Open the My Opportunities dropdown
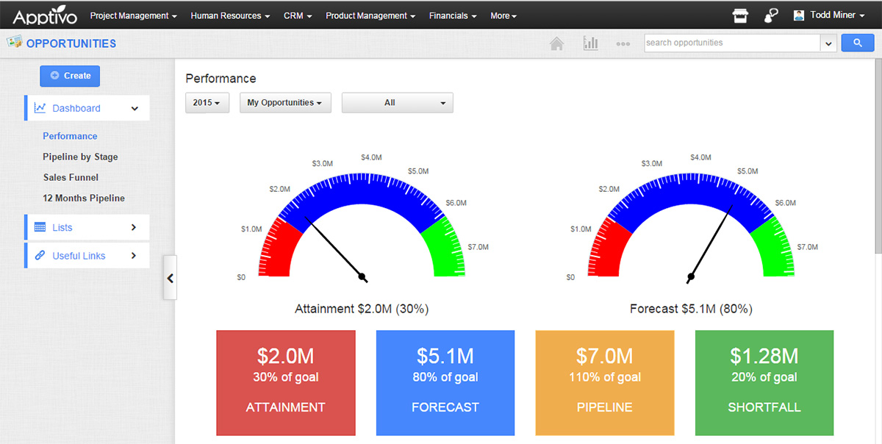Image resolution: width=882 pixels, height=444 pixels. tap(285, 102)
